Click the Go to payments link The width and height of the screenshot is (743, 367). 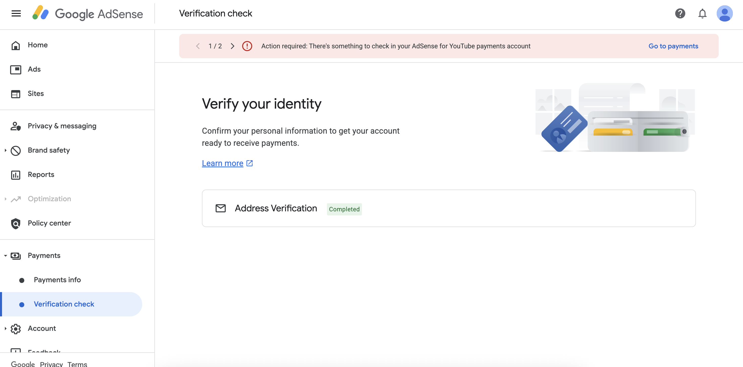pos(673,46)
